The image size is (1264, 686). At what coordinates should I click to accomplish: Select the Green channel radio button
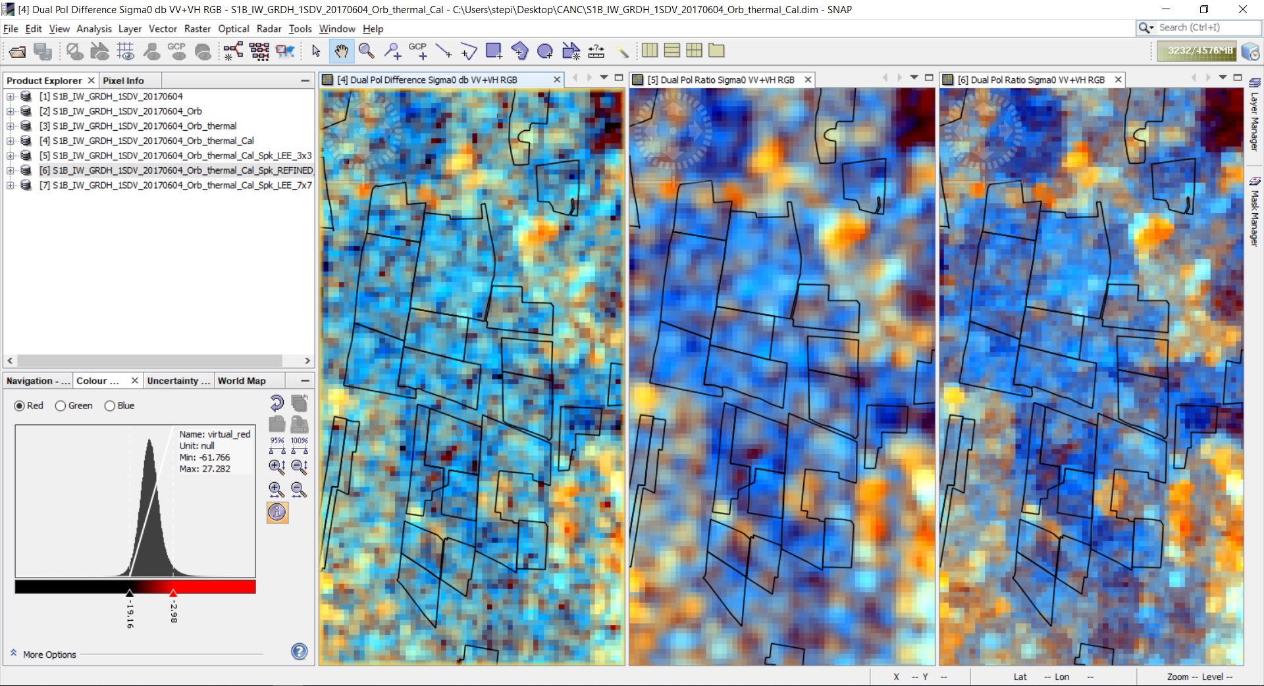[61, 406]
